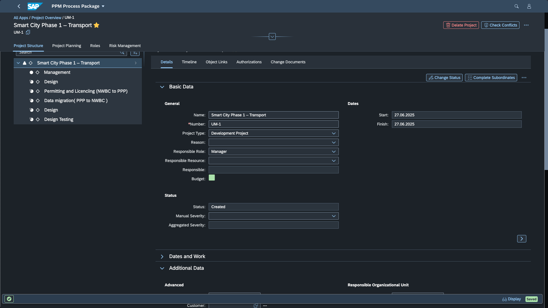Viewport: 548px width, 308px height.
Task: Select Permitting and Licencing tree item
Action: (86, 91)
